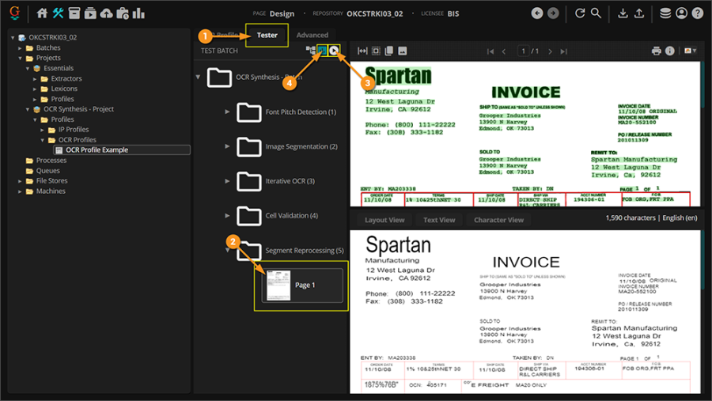Jump to first page in viewer

(490, 51)
